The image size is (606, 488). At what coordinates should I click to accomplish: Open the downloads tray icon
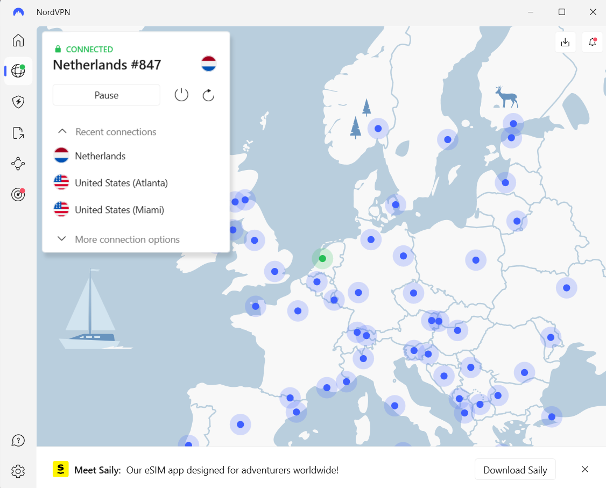566,42
